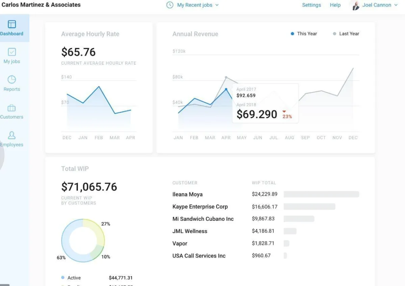Click the Active legend blue dot
Viewport: 405px width, 286px height.
click(x=63, y=278)
